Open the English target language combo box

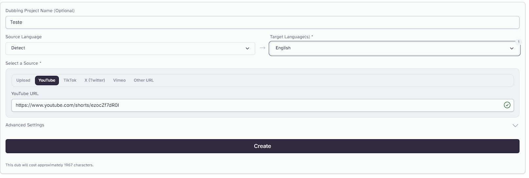click(x=395, y=48)
